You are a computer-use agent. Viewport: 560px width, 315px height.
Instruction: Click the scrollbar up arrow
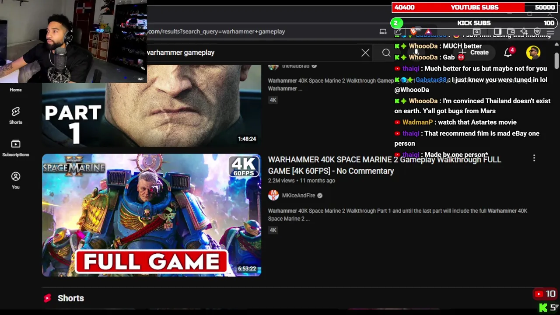(556, 44)
